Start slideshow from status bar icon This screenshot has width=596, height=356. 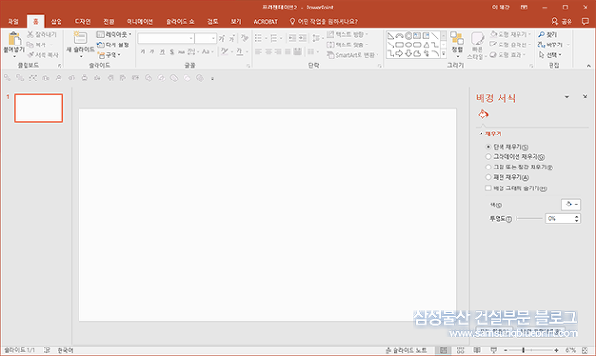pos(494,350)
